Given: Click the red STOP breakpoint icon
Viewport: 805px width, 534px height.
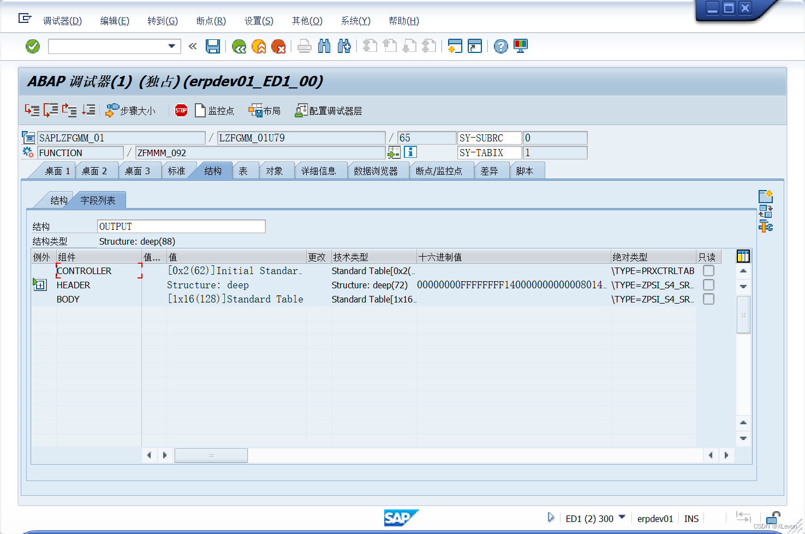Looking at the screenshot, I should [181, 111].
